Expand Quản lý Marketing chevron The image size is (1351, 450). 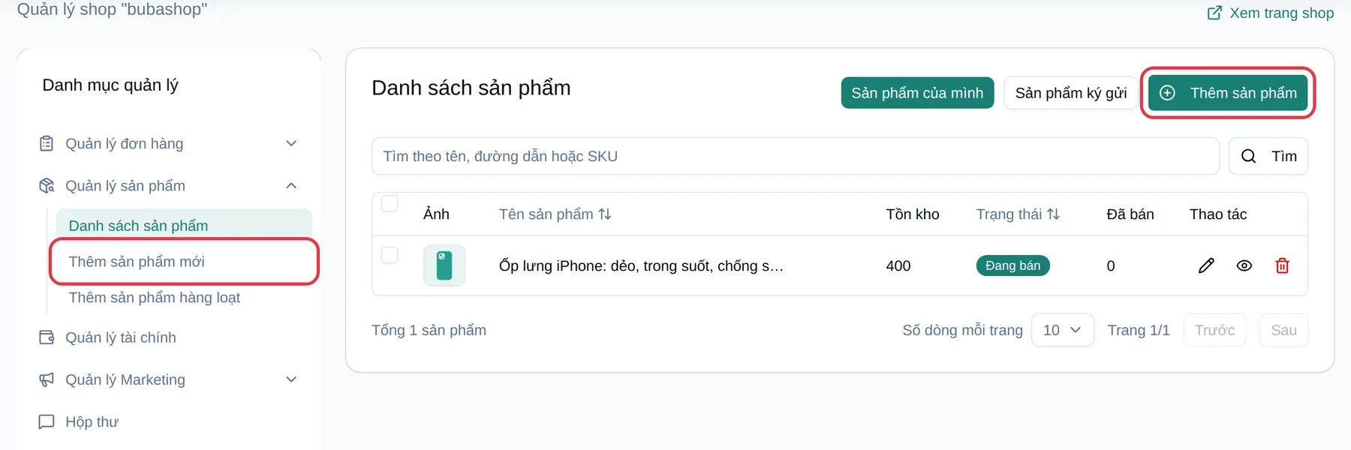[291, 379]
